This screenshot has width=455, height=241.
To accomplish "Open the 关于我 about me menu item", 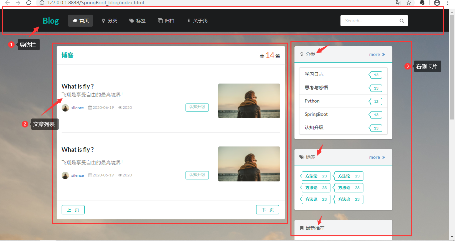I will coord(197,21).
